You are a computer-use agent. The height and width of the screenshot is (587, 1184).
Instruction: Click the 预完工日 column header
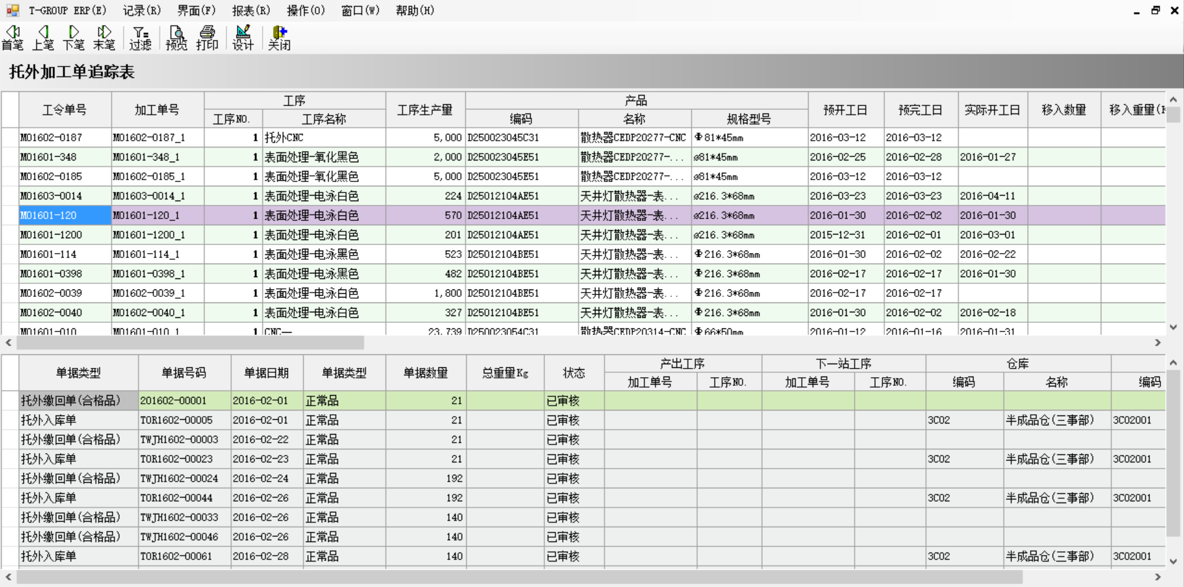921,110
